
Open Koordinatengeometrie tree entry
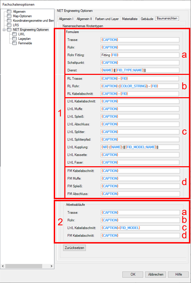coord(33,21)
